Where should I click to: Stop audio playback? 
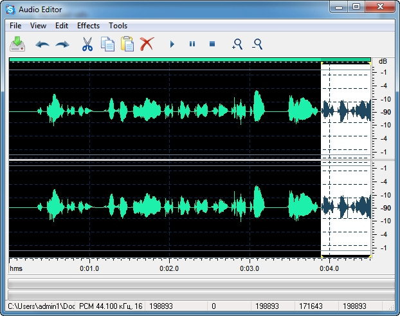tap(212, 44)
